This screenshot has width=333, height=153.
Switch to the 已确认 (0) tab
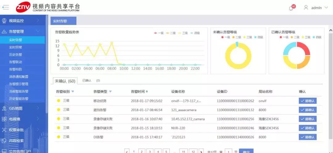pos(91,81)
